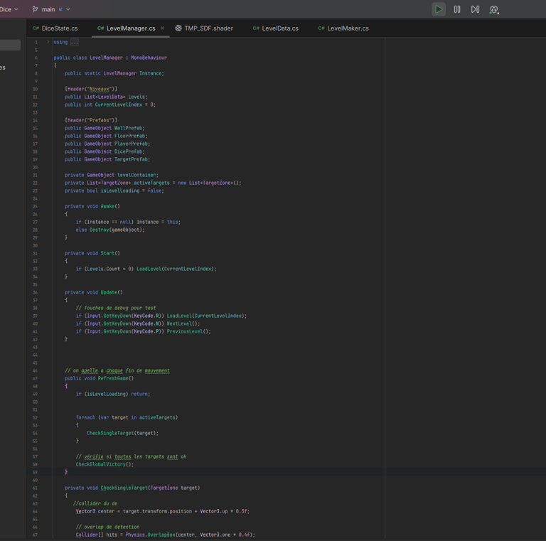Close the LevelManager.cs tab

162,28
